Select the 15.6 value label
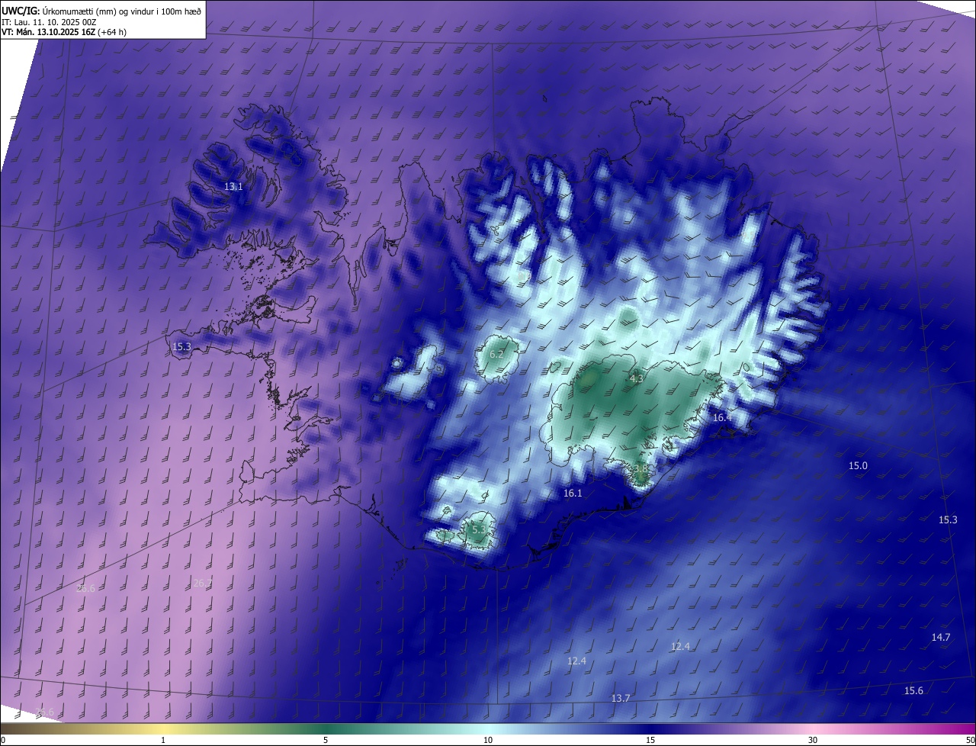The image size is (976, 746). tap(913, 690)
